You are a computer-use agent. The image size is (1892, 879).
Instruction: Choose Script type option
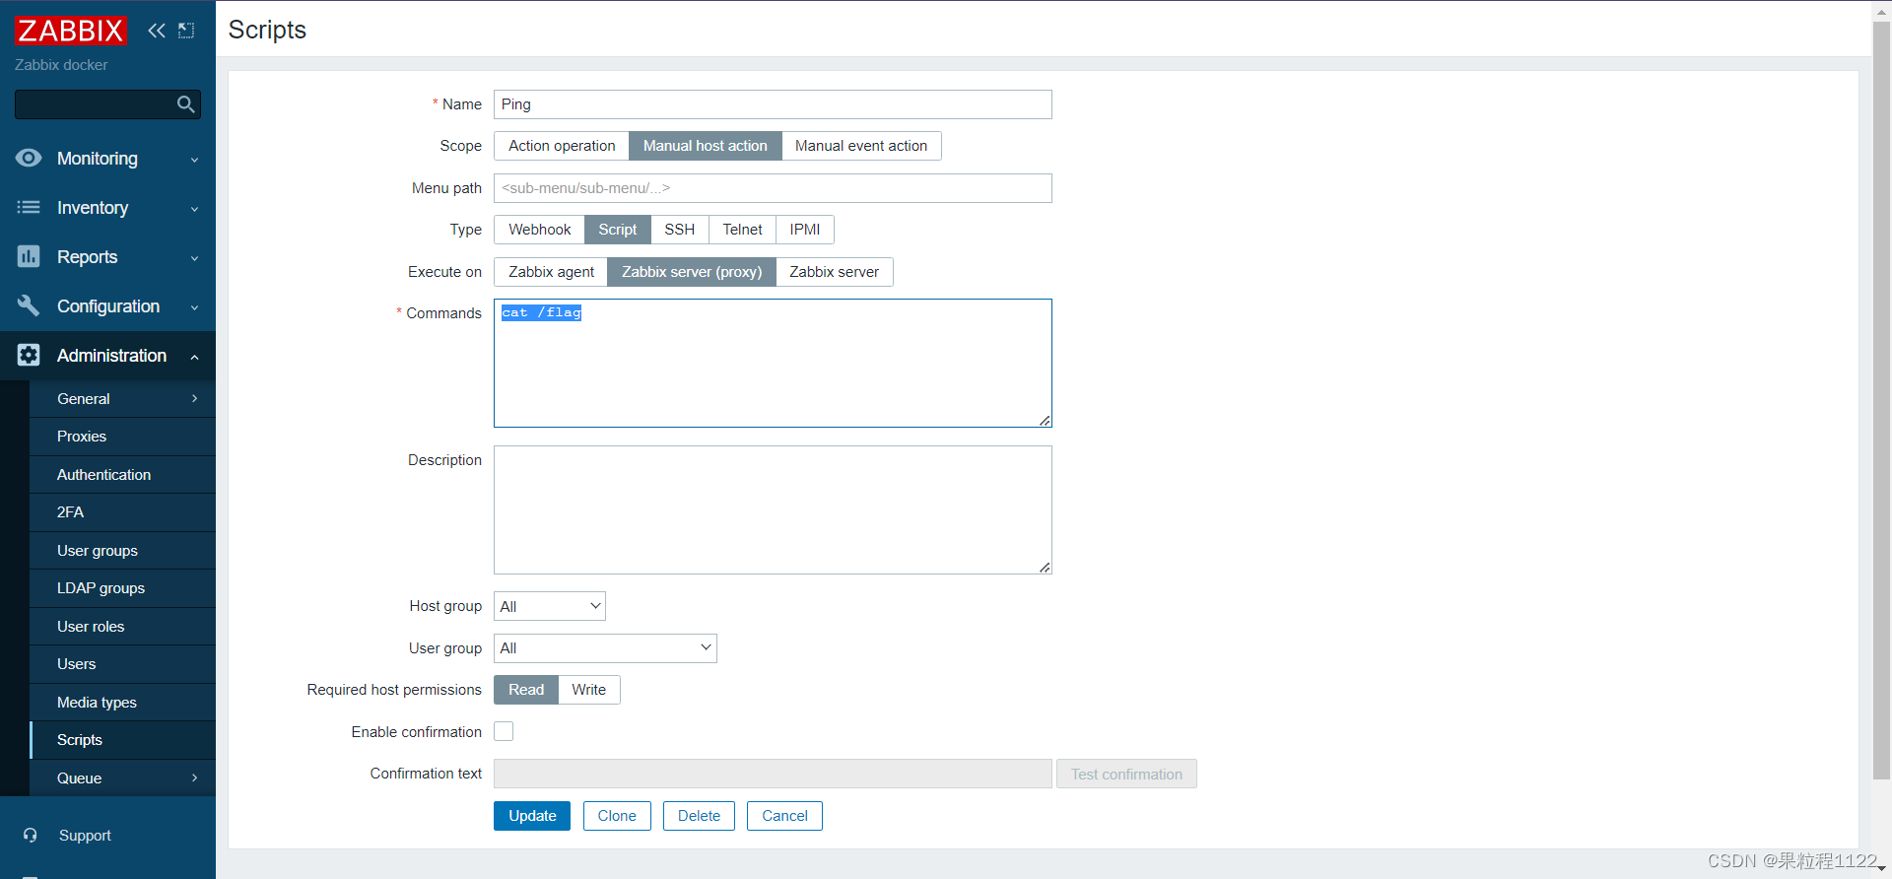point(618,230)
